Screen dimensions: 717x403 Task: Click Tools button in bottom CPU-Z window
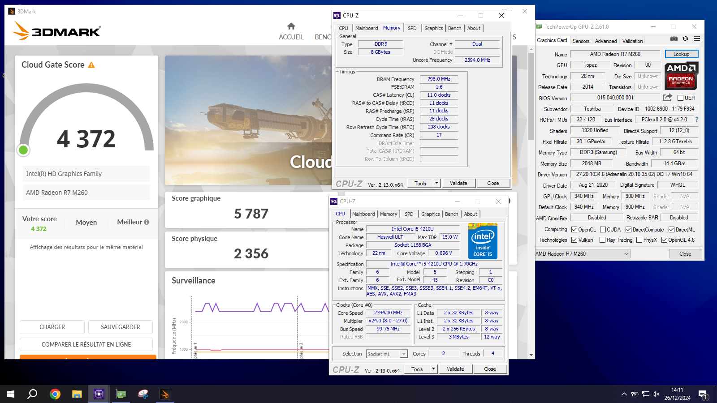click(x=417, y=369)
